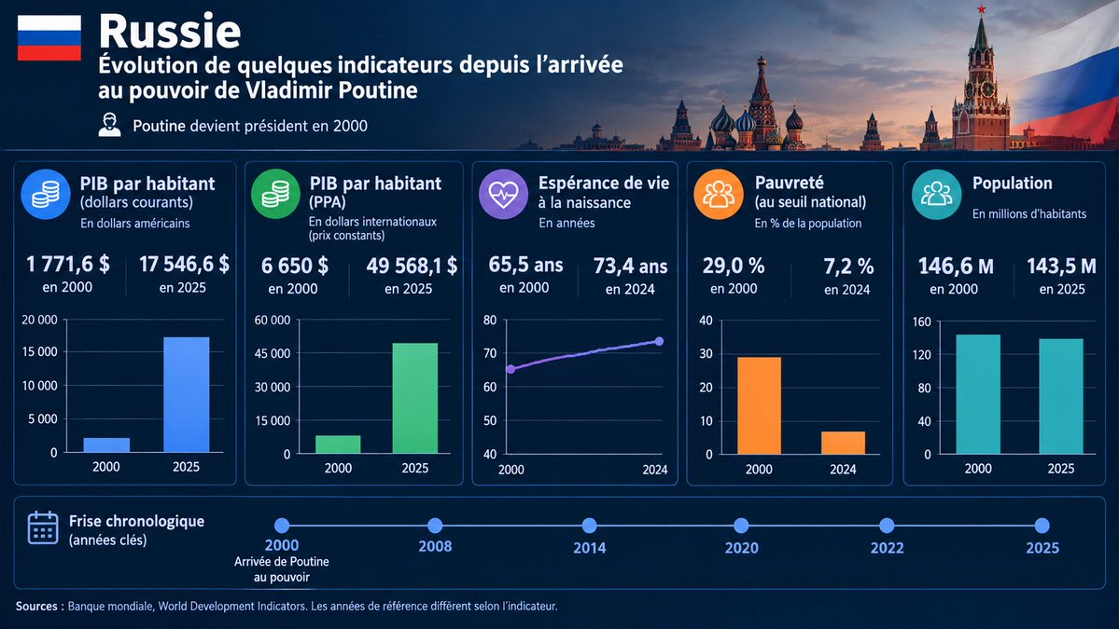Click the "65,5 ans" value
This screenshot has width=1119, height=629.
(x=526, y=265)
